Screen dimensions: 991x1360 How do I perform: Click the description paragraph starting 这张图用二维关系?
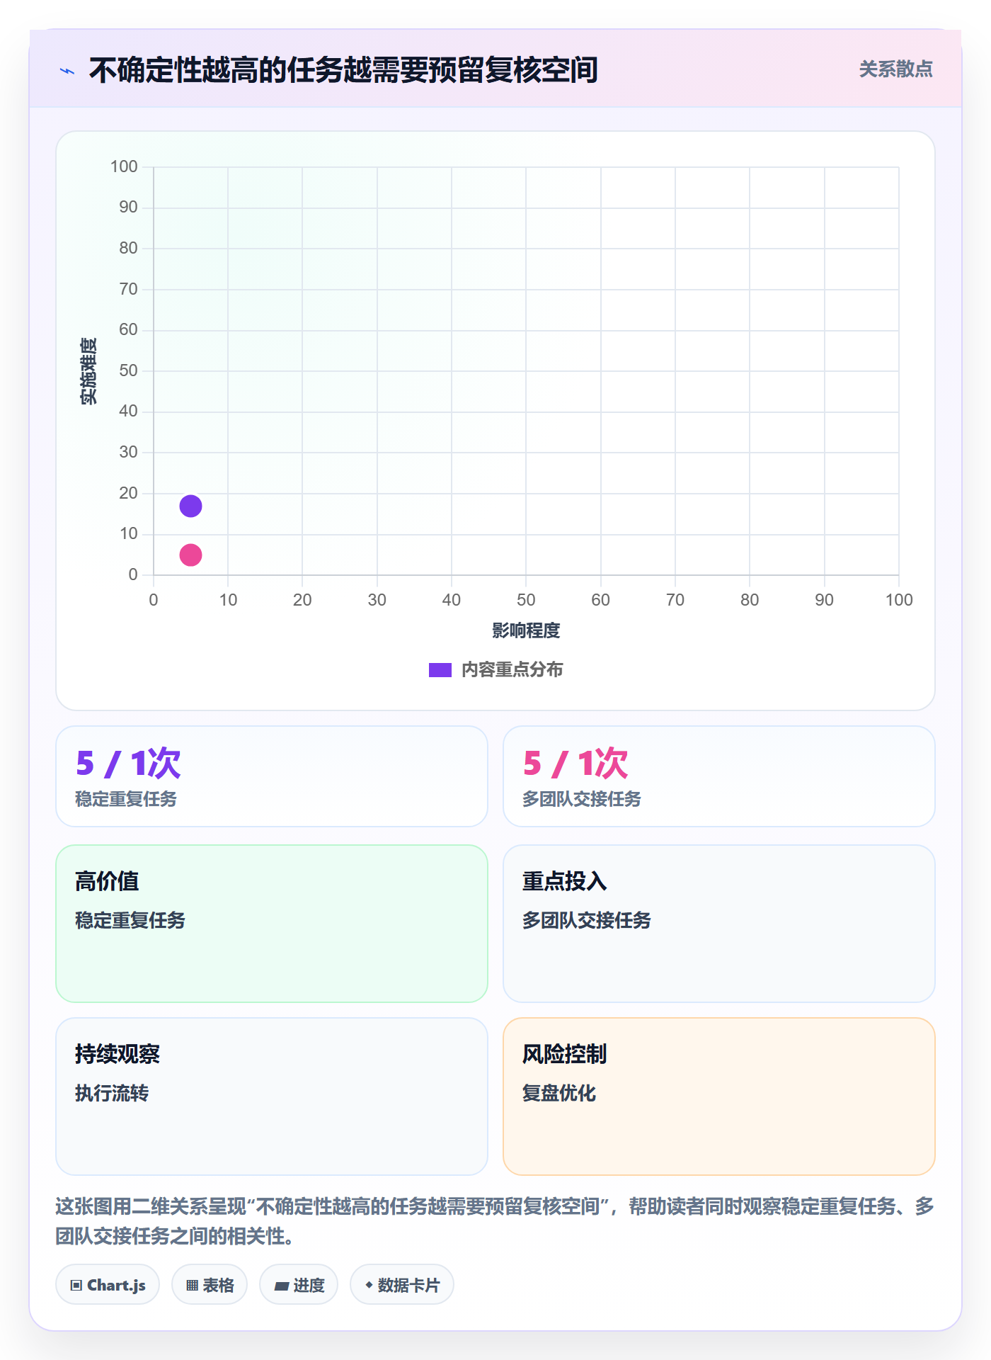[495, 1220]
